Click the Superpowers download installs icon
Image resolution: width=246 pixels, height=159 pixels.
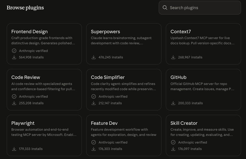tap(94, 57)
